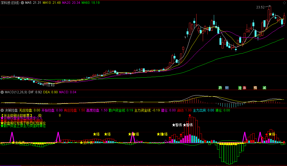Viewport: 287px width, 166px height.
Task: Click the 开始控盘: 0.00 value
Action: (x=52, y=110)
